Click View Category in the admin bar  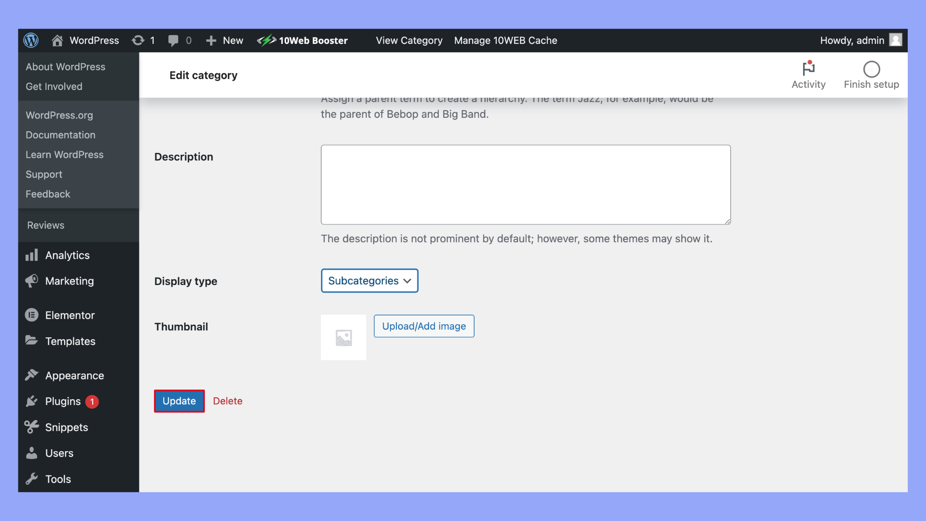pos(409,41)
